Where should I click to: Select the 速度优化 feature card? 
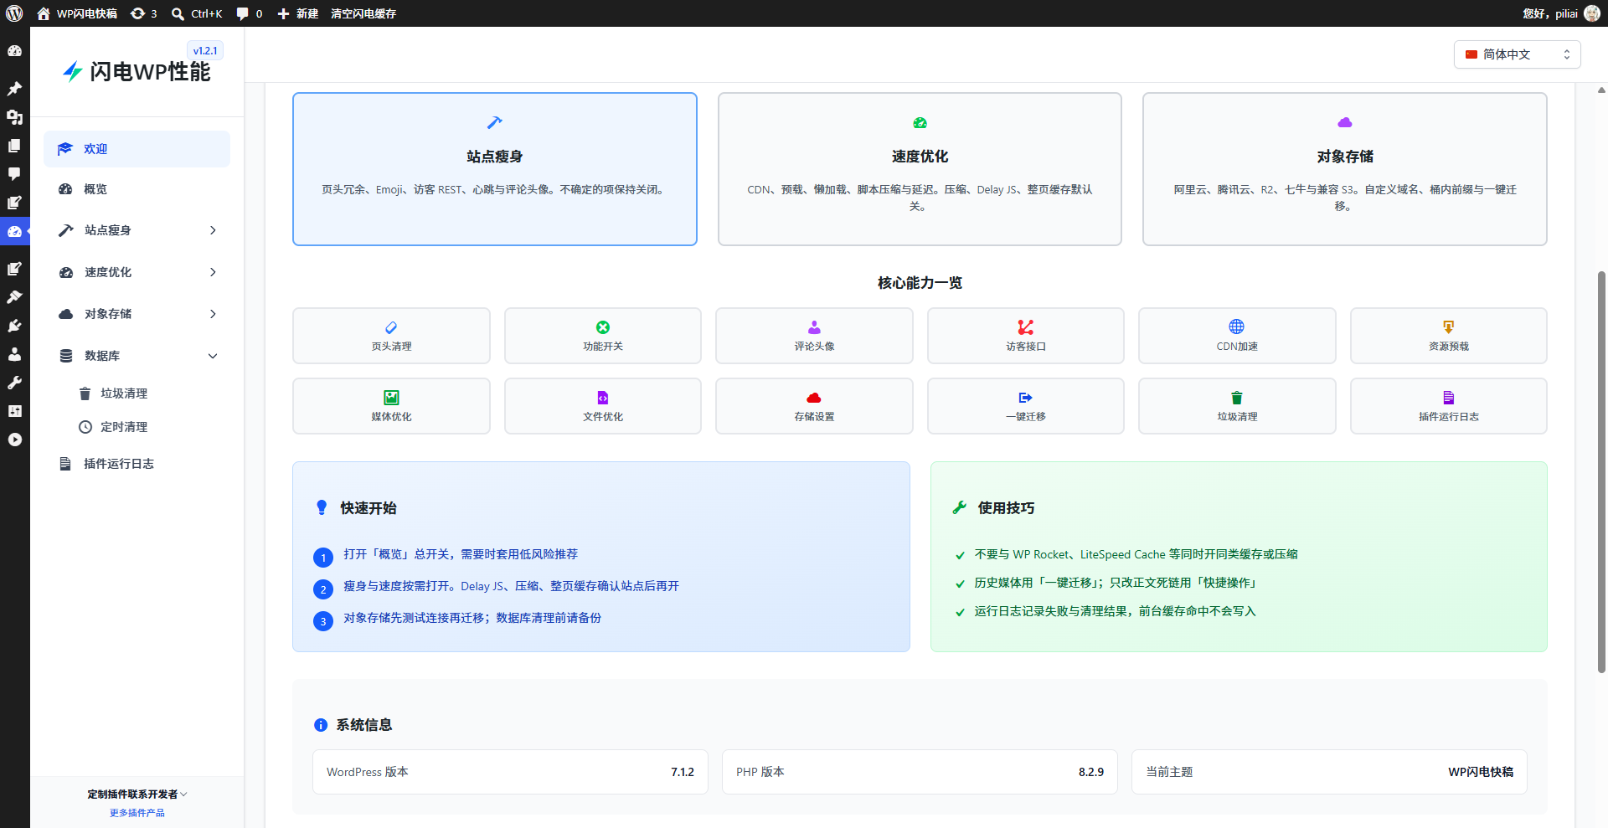click(x=920, y=169)
